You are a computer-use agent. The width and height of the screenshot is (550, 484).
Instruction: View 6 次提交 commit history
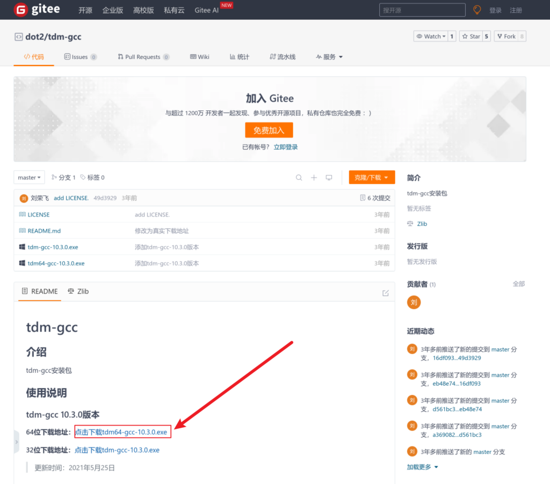click(x=375, y=198)
